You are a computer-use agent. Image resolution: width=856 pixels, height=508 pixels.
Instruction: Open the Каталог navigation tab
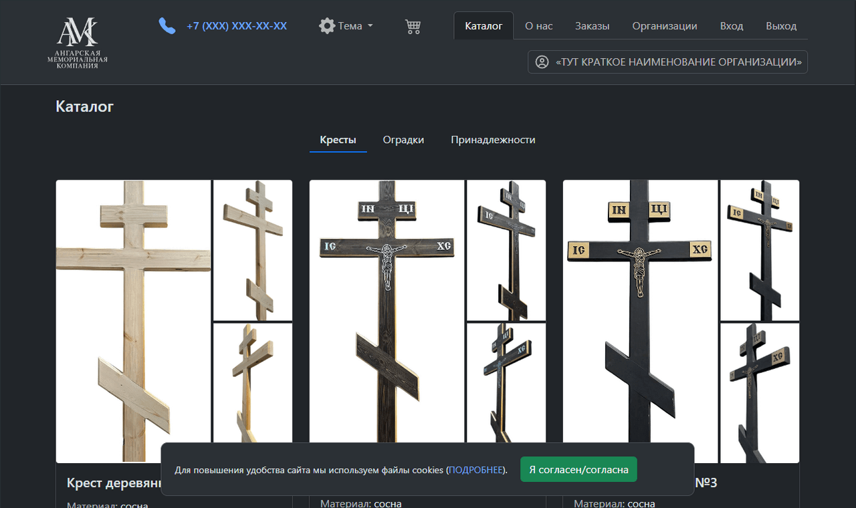click(484, 26)
